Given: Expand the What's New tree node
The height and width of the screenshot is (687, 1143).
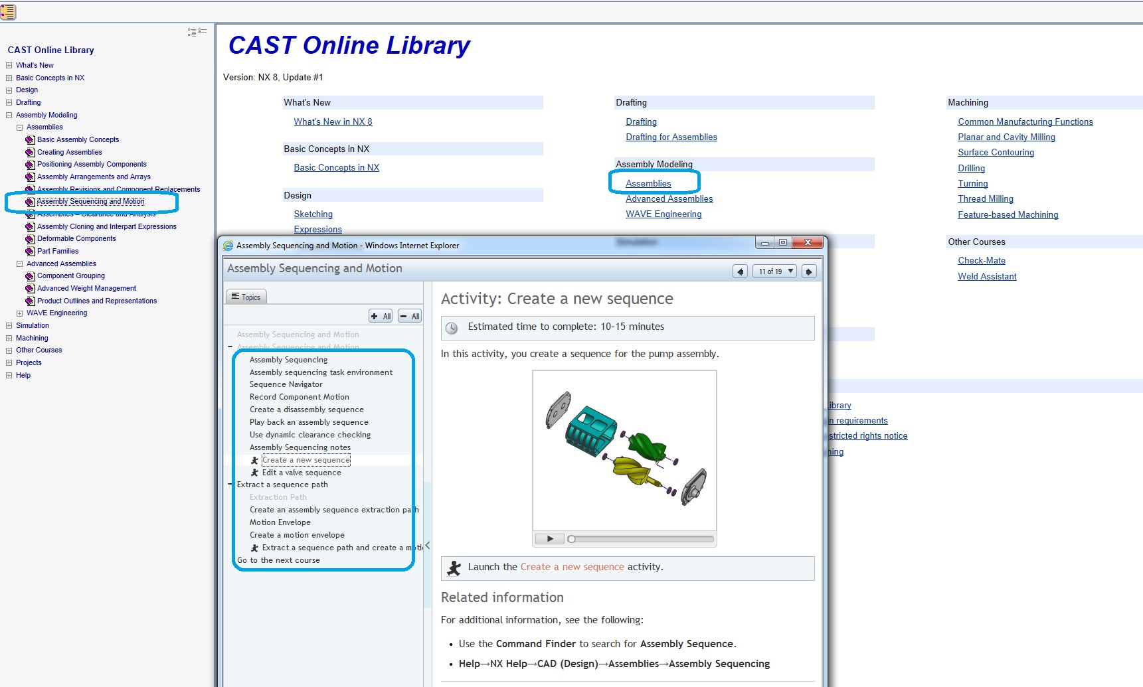Looking at the screenshot, I should [x=9, y=66].
